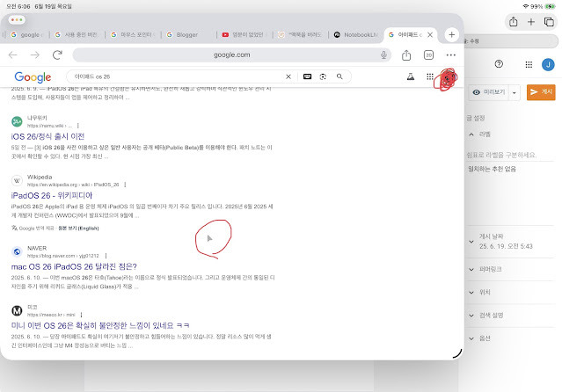Expand the 검색 설명 section
Viewport: 562px width, 392px height.
[x=471, y=316]
